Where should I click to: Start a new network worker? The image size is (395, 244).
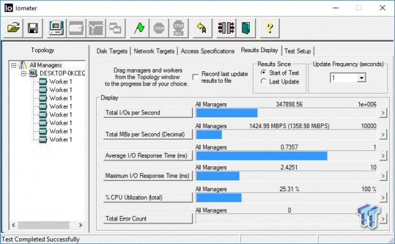click(96, 28)
